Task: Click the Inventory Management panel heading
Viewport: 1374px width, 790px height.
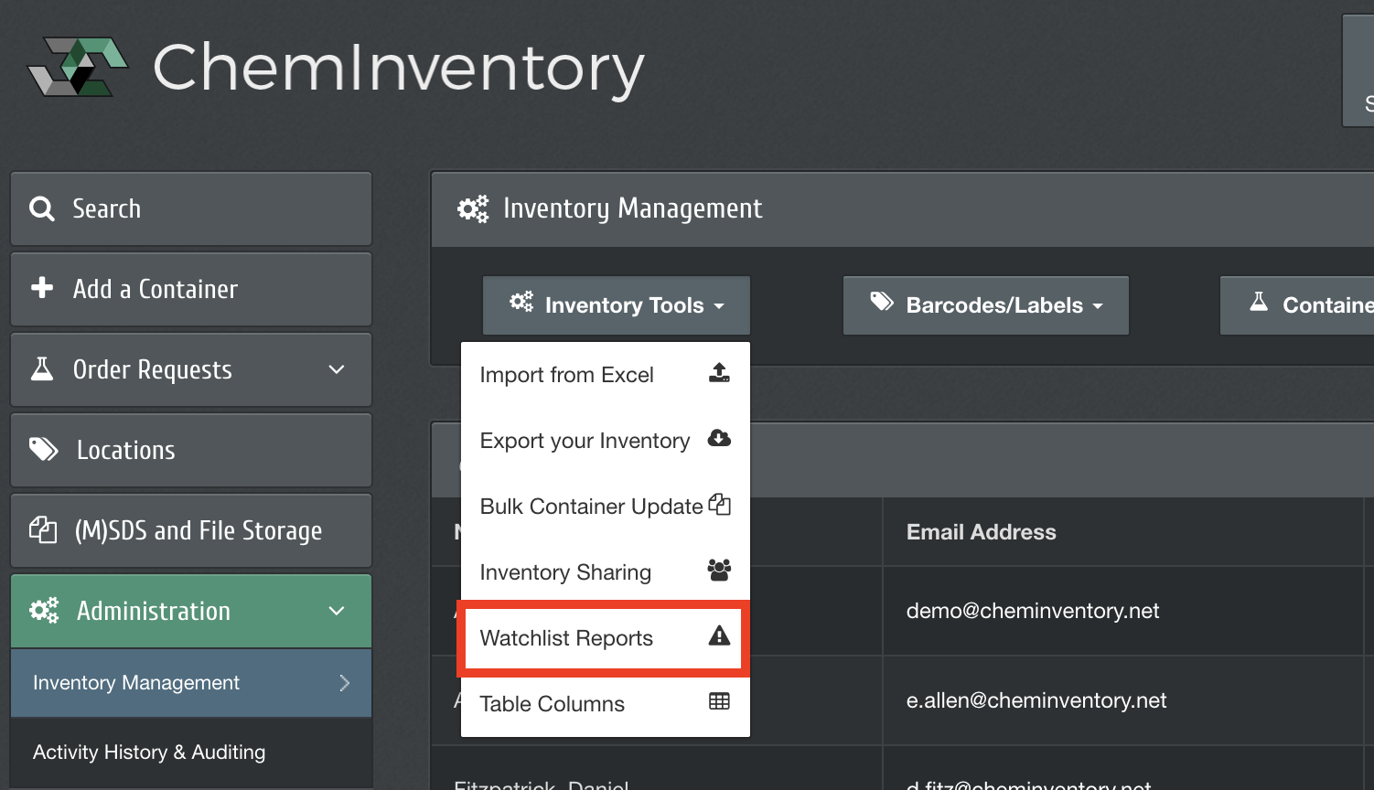Action: point(632,208)
